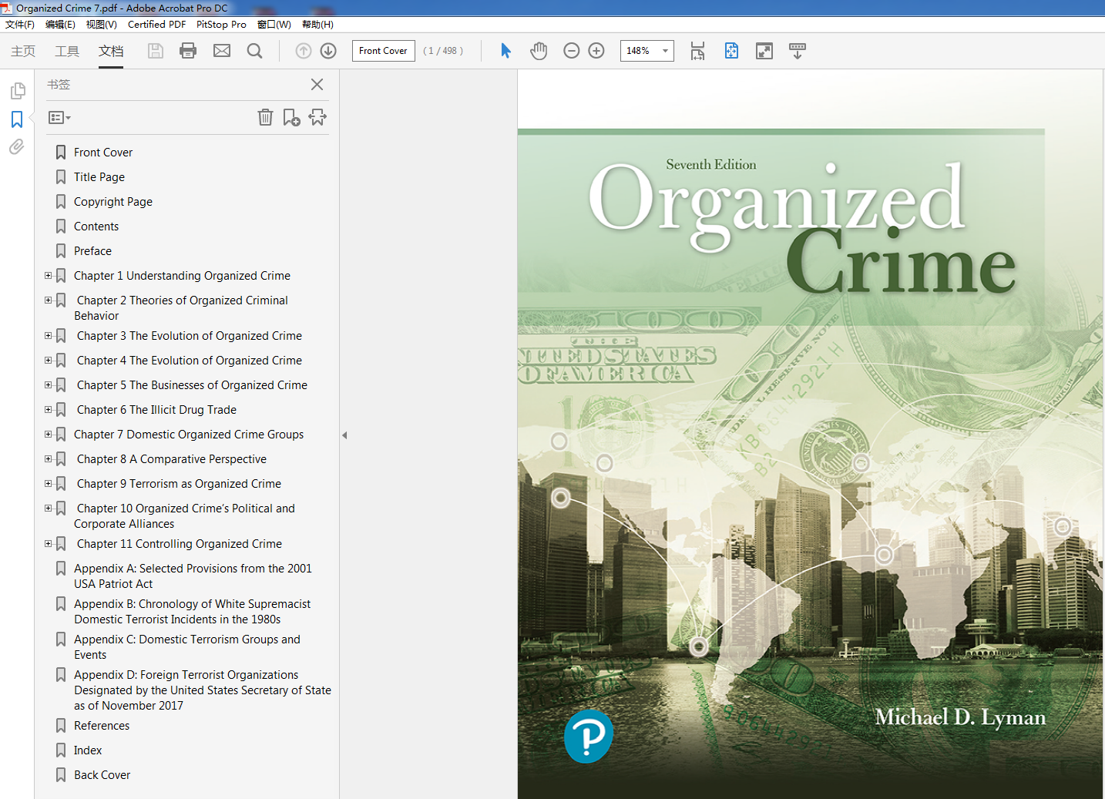The height and width of the screenshot is (799, 1105).
Task: Select Chapter 10 Political and Corporate Alliances
Action: 185,516
